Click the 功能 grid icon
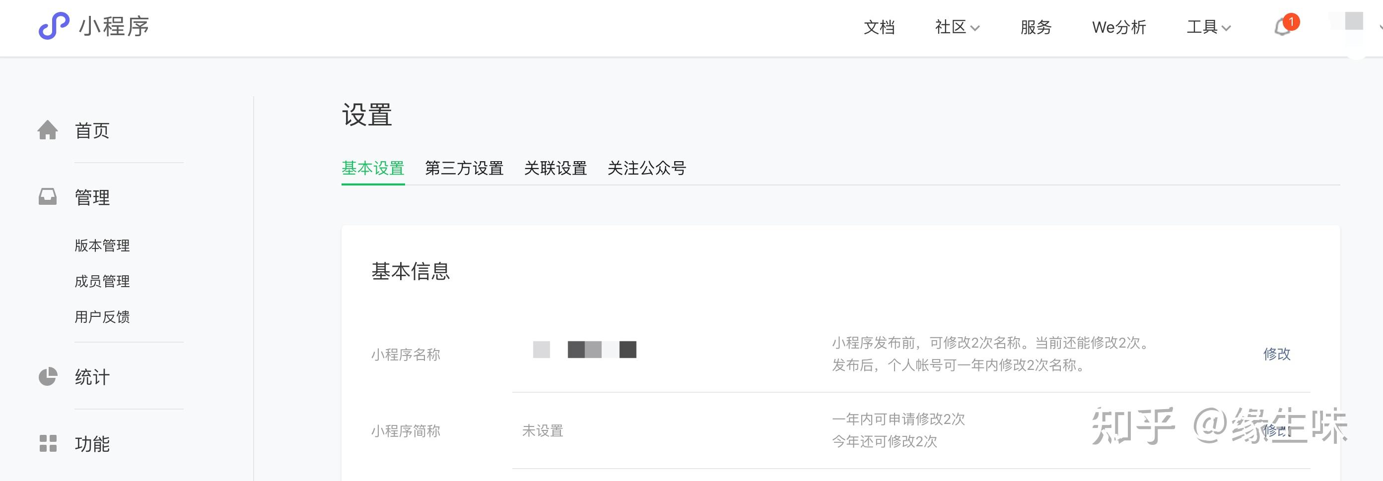1383x481 pixels. (x=48, y=443)
